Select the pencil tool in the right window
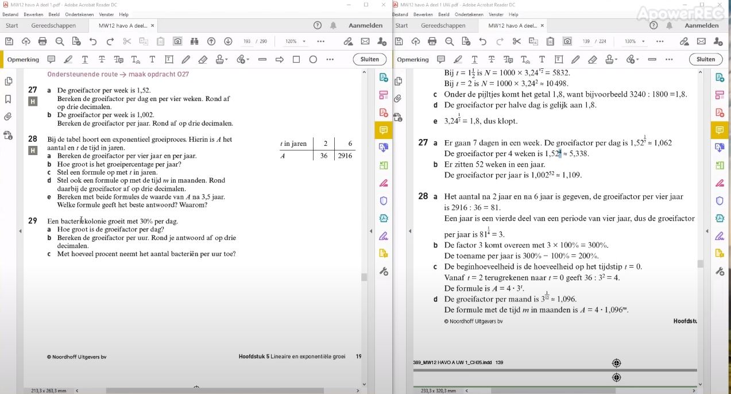 coord(575,59)
